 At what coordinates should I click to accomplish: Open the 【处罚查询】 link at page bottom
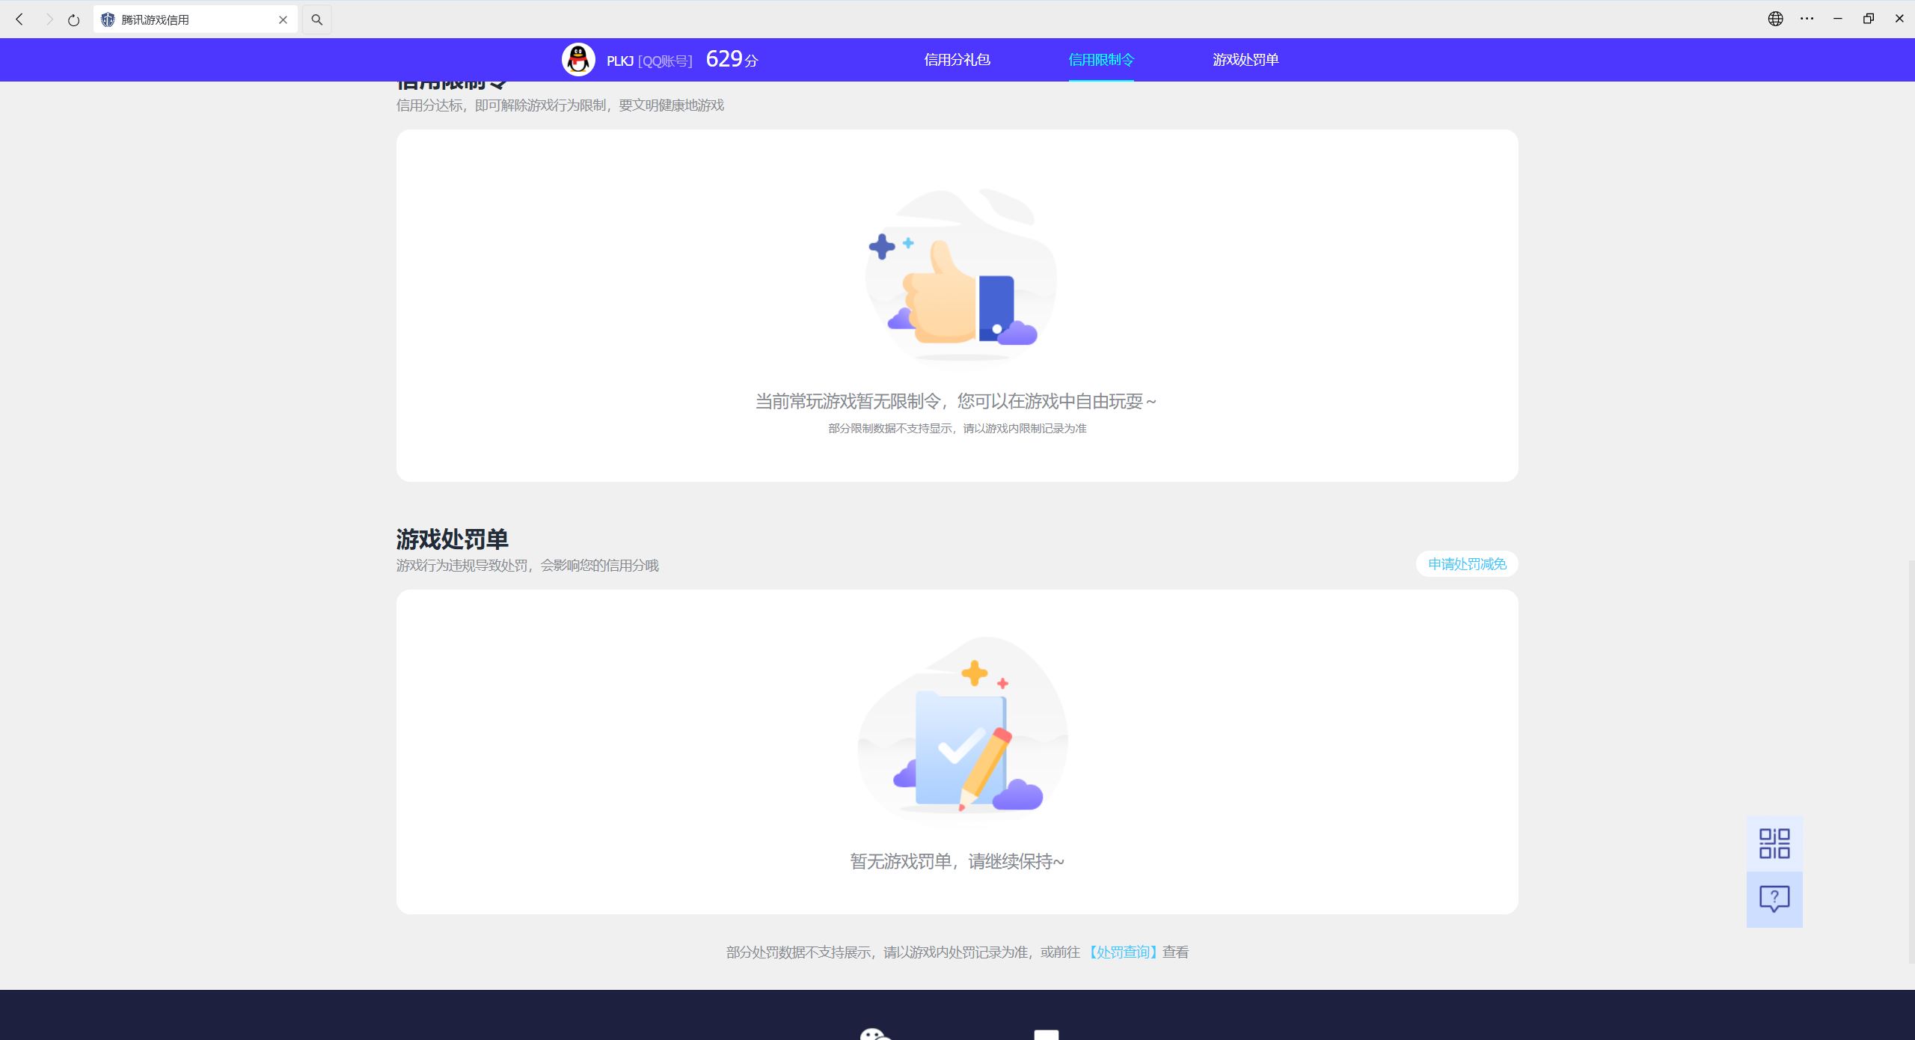[x=1122, y=951]
